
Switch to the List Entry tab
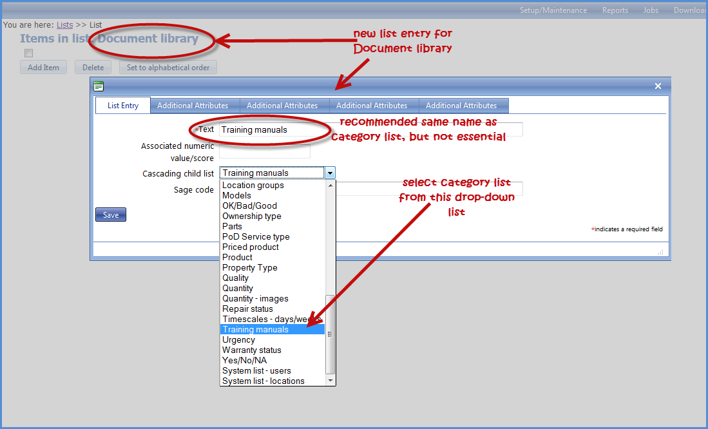point(122,105)
